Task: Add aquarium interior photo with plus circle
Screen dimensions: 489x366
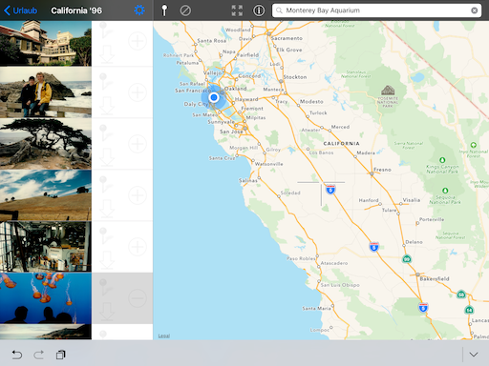Action: tap(138, 247)
